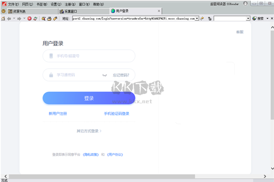Open the 网页 menu
The width and height of the screenshot is (274, 182).
(27, 4)
